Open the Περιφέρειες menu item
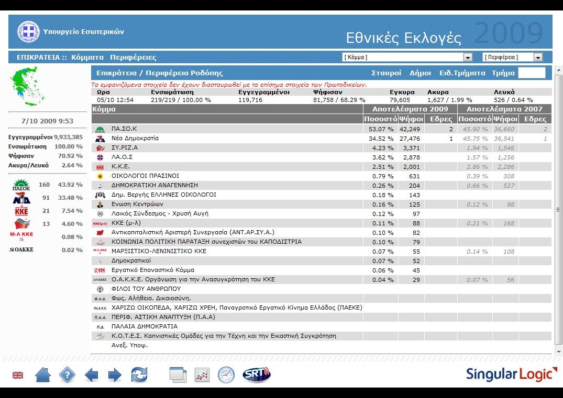This screenshot has height=398, width=563. coord(133,58)
